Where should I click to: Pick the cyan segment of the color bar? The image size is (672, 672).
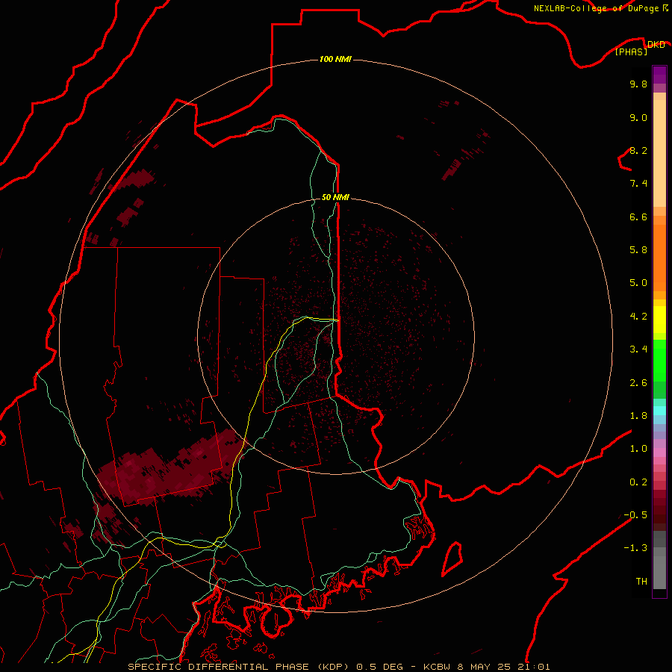[x=659, y=411]
